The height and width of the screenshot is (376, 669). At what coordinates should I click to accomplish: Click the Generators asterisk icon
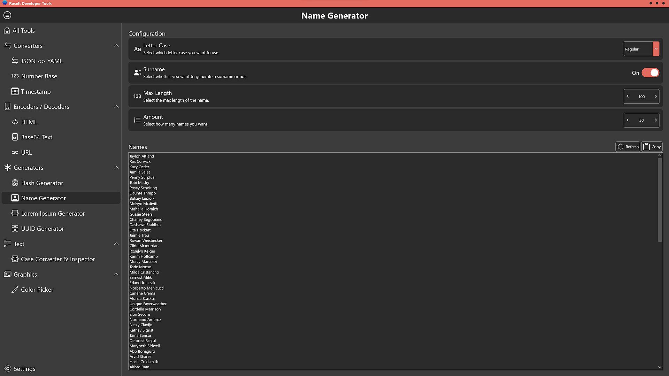click(7, 168)
